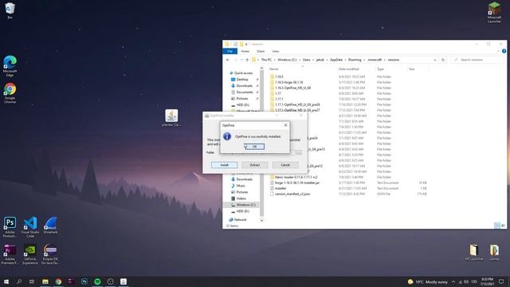Select the 1.17.1-OptiFine_HD_U_G9_pre26 folder
The height and width of the screenshot is (287, 510).
tap(297, 104)
